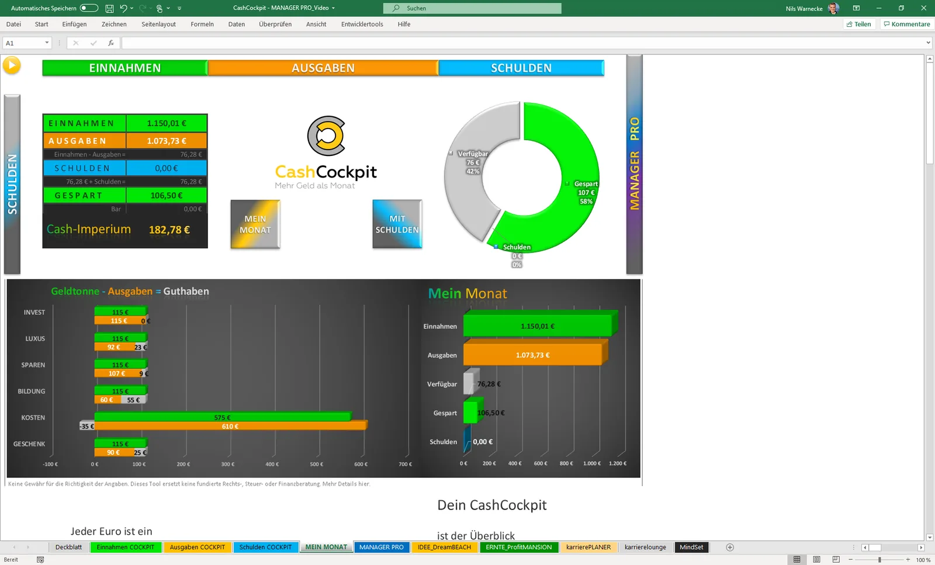
Task: Click the blue SCHULDEN header button
Action: pyautogui.click(x=521, y=68)
